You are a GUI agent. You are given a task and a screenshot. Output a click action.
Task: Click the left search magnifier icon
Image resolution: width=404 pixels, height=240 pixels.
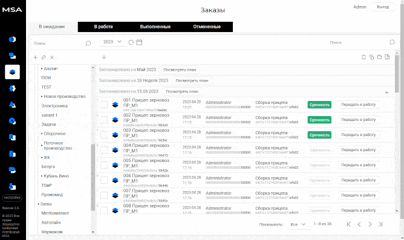[88, 44]
